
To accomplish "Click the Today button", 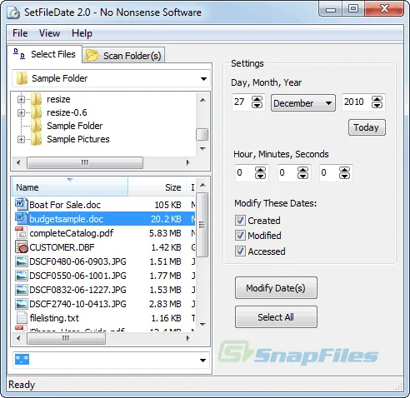I will 367,127.
